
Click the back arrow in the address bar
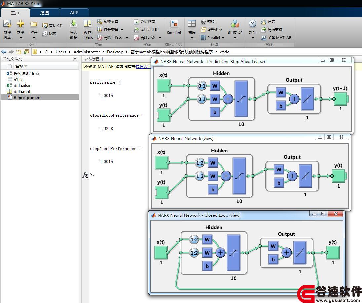[4, 52]
